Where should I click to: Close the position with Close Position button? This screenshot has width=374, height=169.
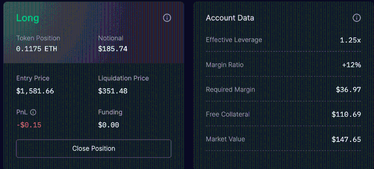[x=94, y=148]
